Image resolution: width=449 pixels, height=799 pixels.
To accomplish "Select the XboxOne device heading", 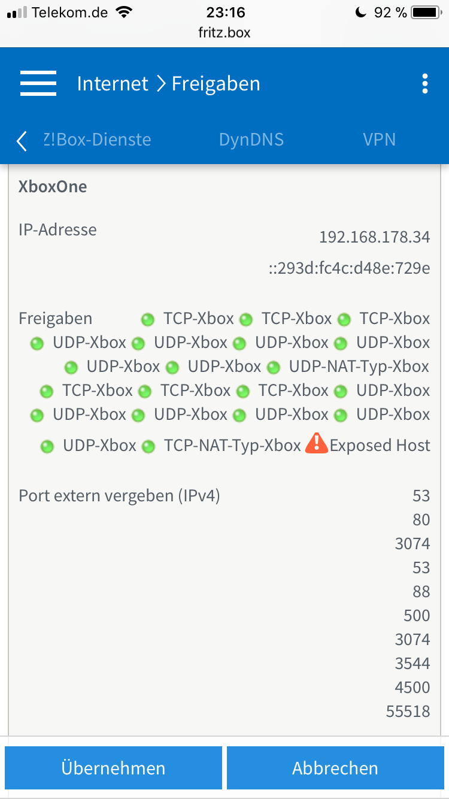I will 53,186.
